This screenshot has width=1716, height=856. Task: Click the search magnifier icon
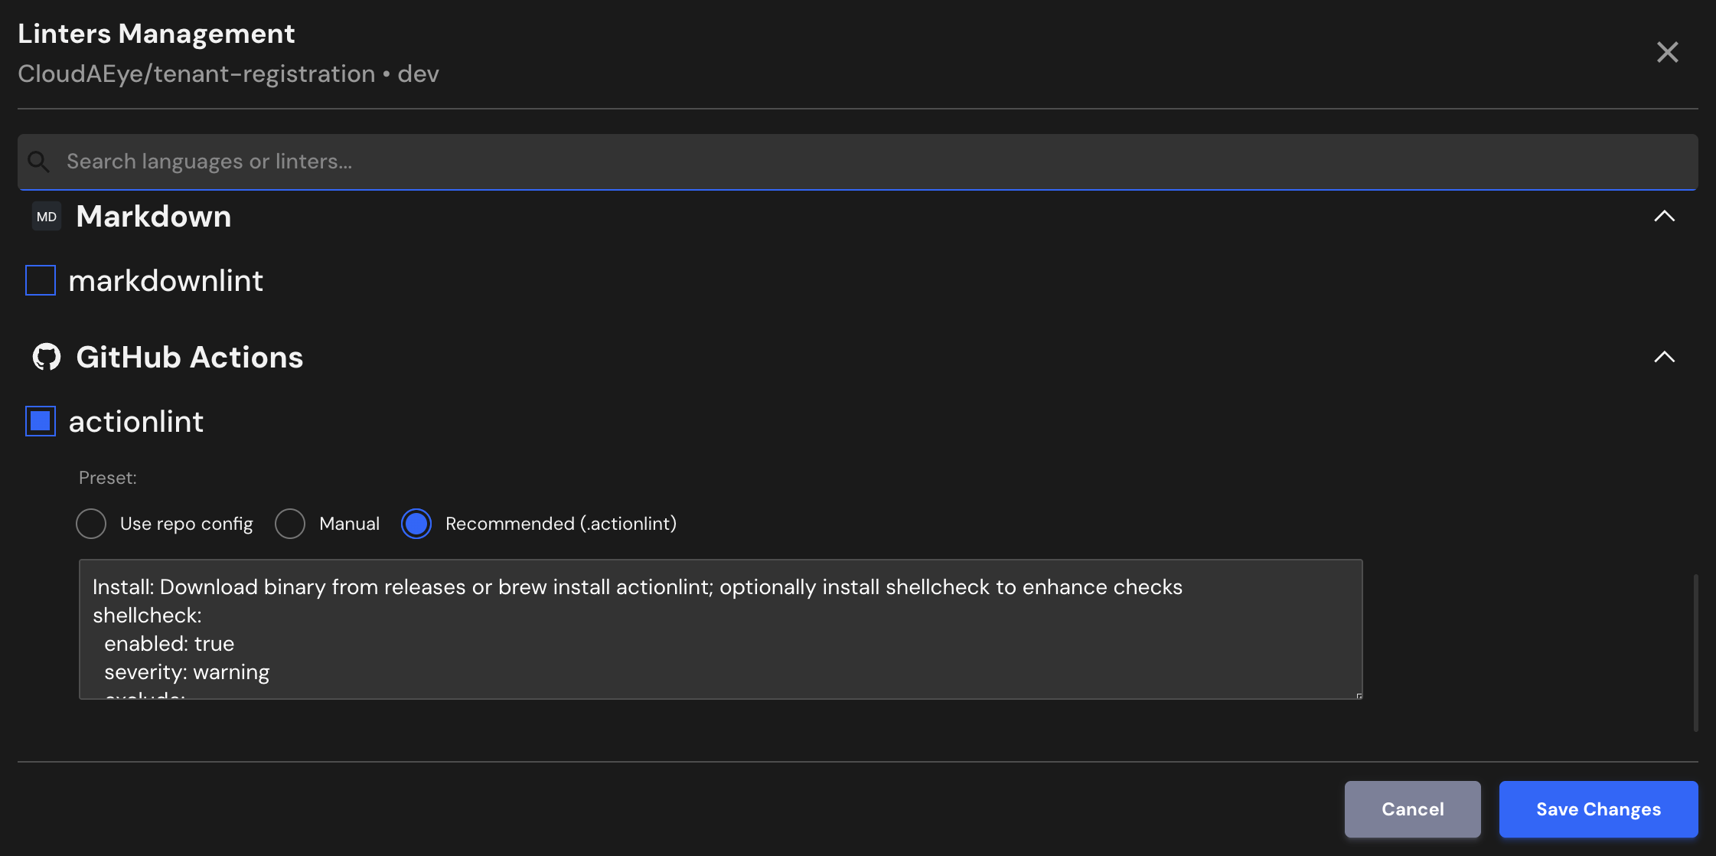(38, 162)
